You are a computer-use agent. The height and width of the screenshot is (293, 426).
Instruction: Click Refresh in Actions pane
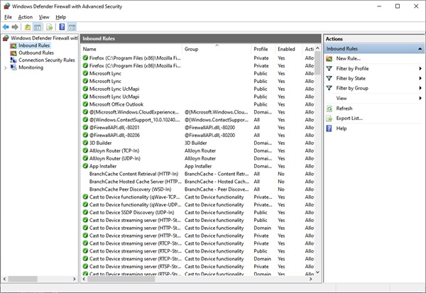point(344,109)
